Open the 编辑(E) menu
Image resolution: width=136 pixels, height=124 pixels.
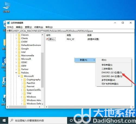tap(19, 27)
